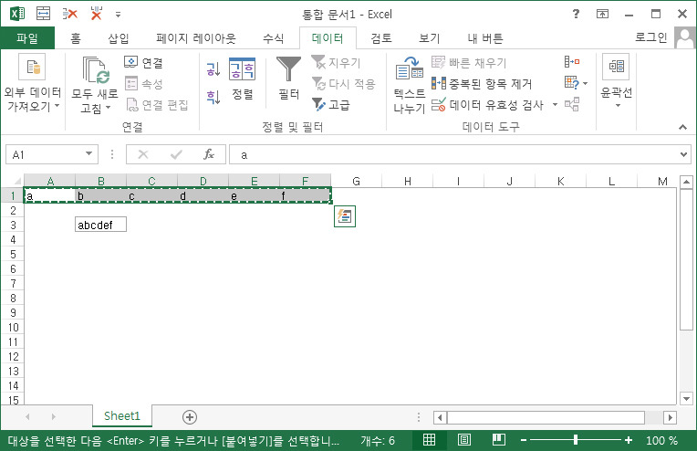
Task: Expand the What-If Analysis dropdown arrow
Action: (x=585, y=84)
